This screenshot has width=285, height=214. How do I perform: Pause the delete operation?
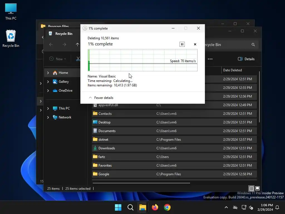pyautogui.click(x=182, y=44)
